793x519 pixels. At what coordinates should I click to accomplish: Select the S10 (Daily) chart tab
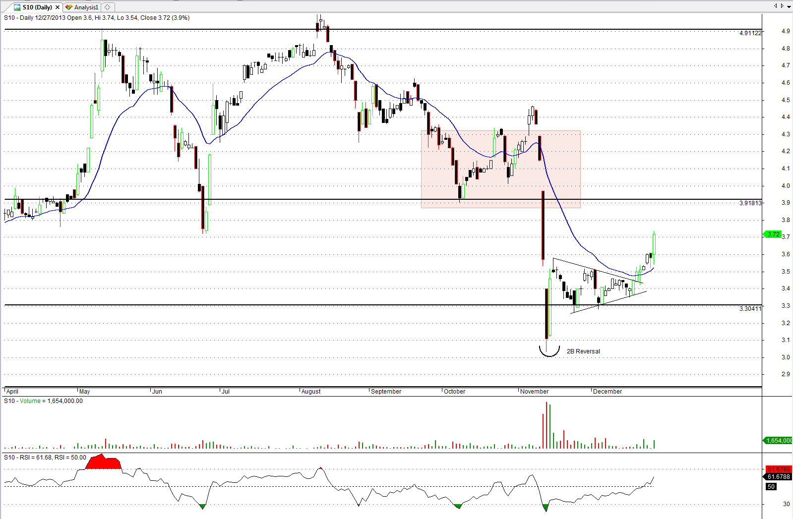37,7
